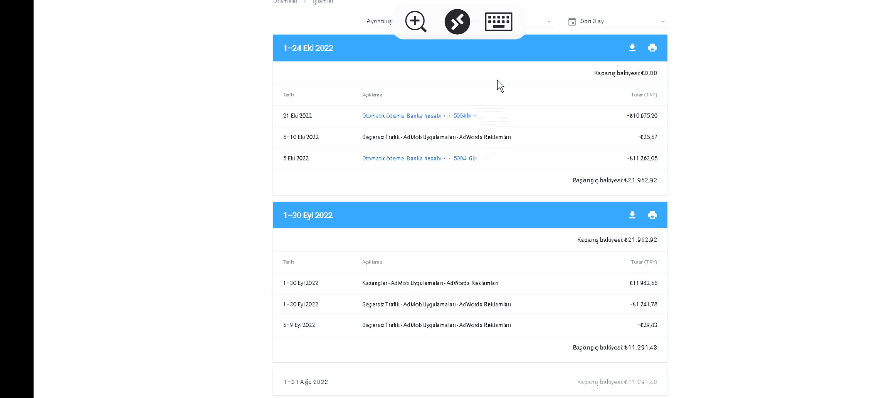
Task: Click the remote desktop icon in overlay toolbar
Action: (x=457, y=22)
